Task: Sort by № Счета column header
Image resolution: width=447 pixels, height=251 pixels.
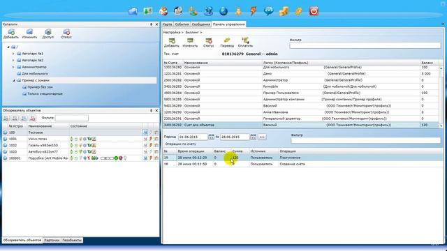Action: (x=170, y=63)
